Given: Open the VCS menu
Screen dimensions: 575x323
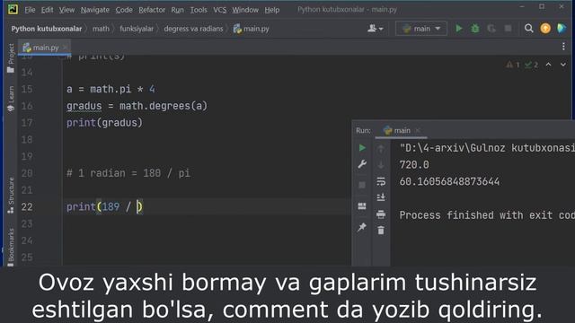Looking at the screenshot, I should pos(219,10).
